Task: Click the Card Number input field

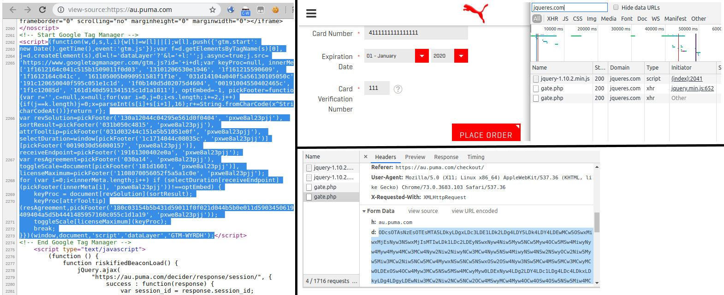Action: click(416, 33)
